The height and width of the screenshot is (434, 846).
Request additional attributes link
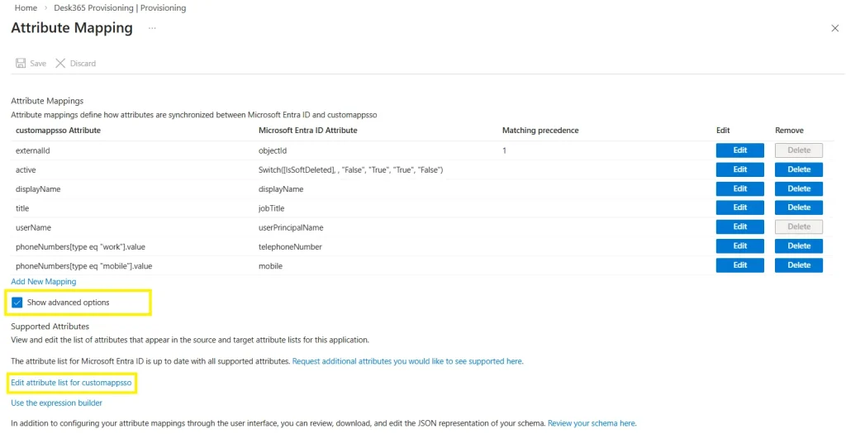(x=407, y=361)
